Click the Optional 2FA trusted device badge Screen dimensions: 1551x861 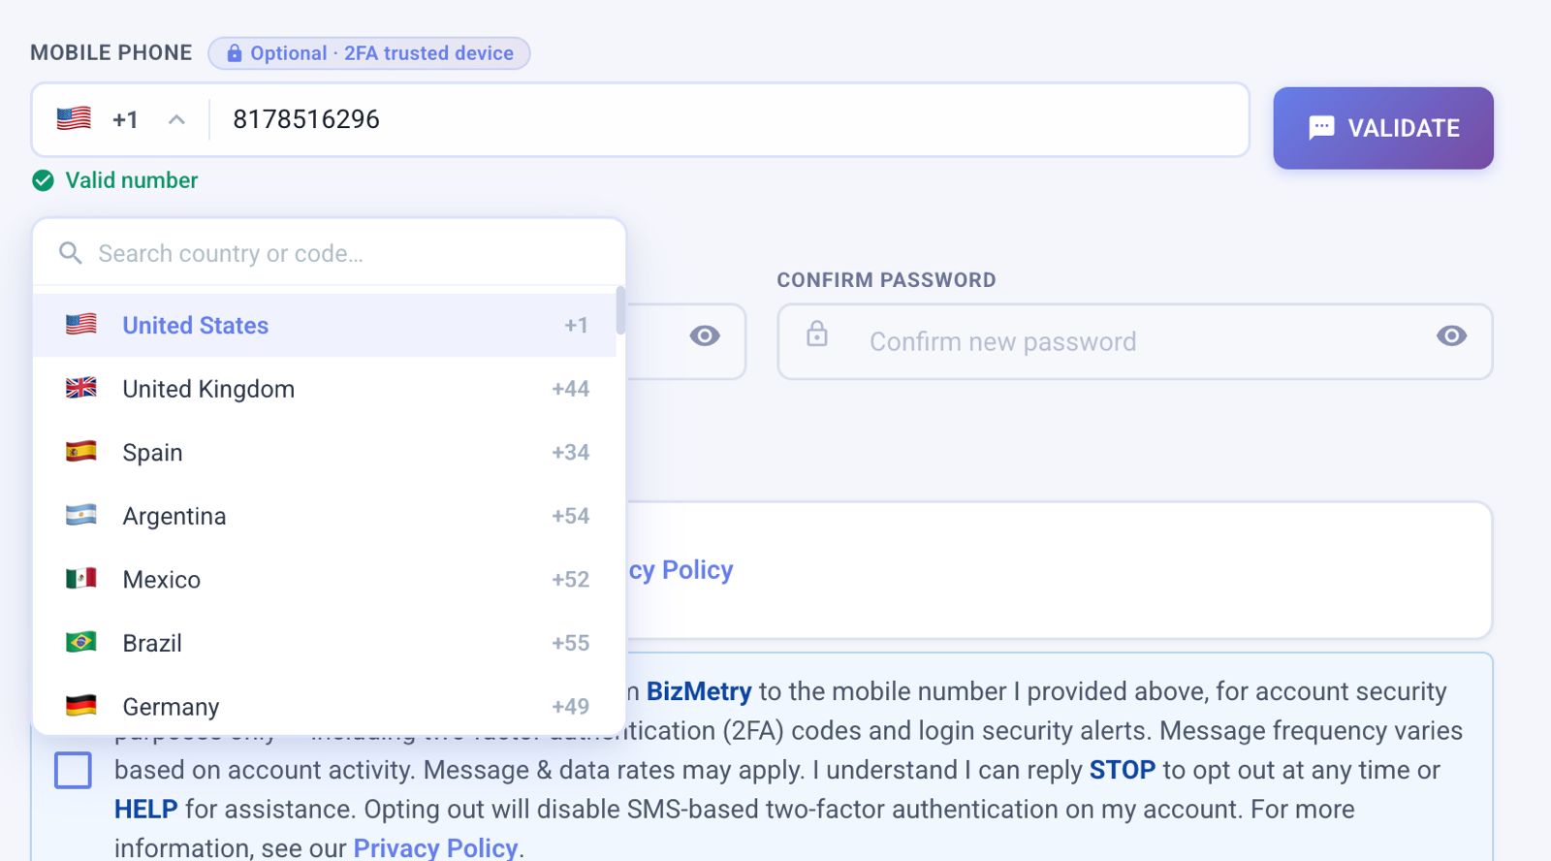coord(369,53)
